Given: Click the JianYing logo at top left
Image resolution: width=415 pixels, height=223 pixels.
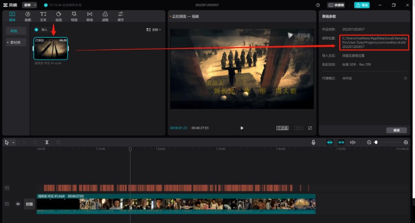Looking at the screenshot, I should (10, 5).
